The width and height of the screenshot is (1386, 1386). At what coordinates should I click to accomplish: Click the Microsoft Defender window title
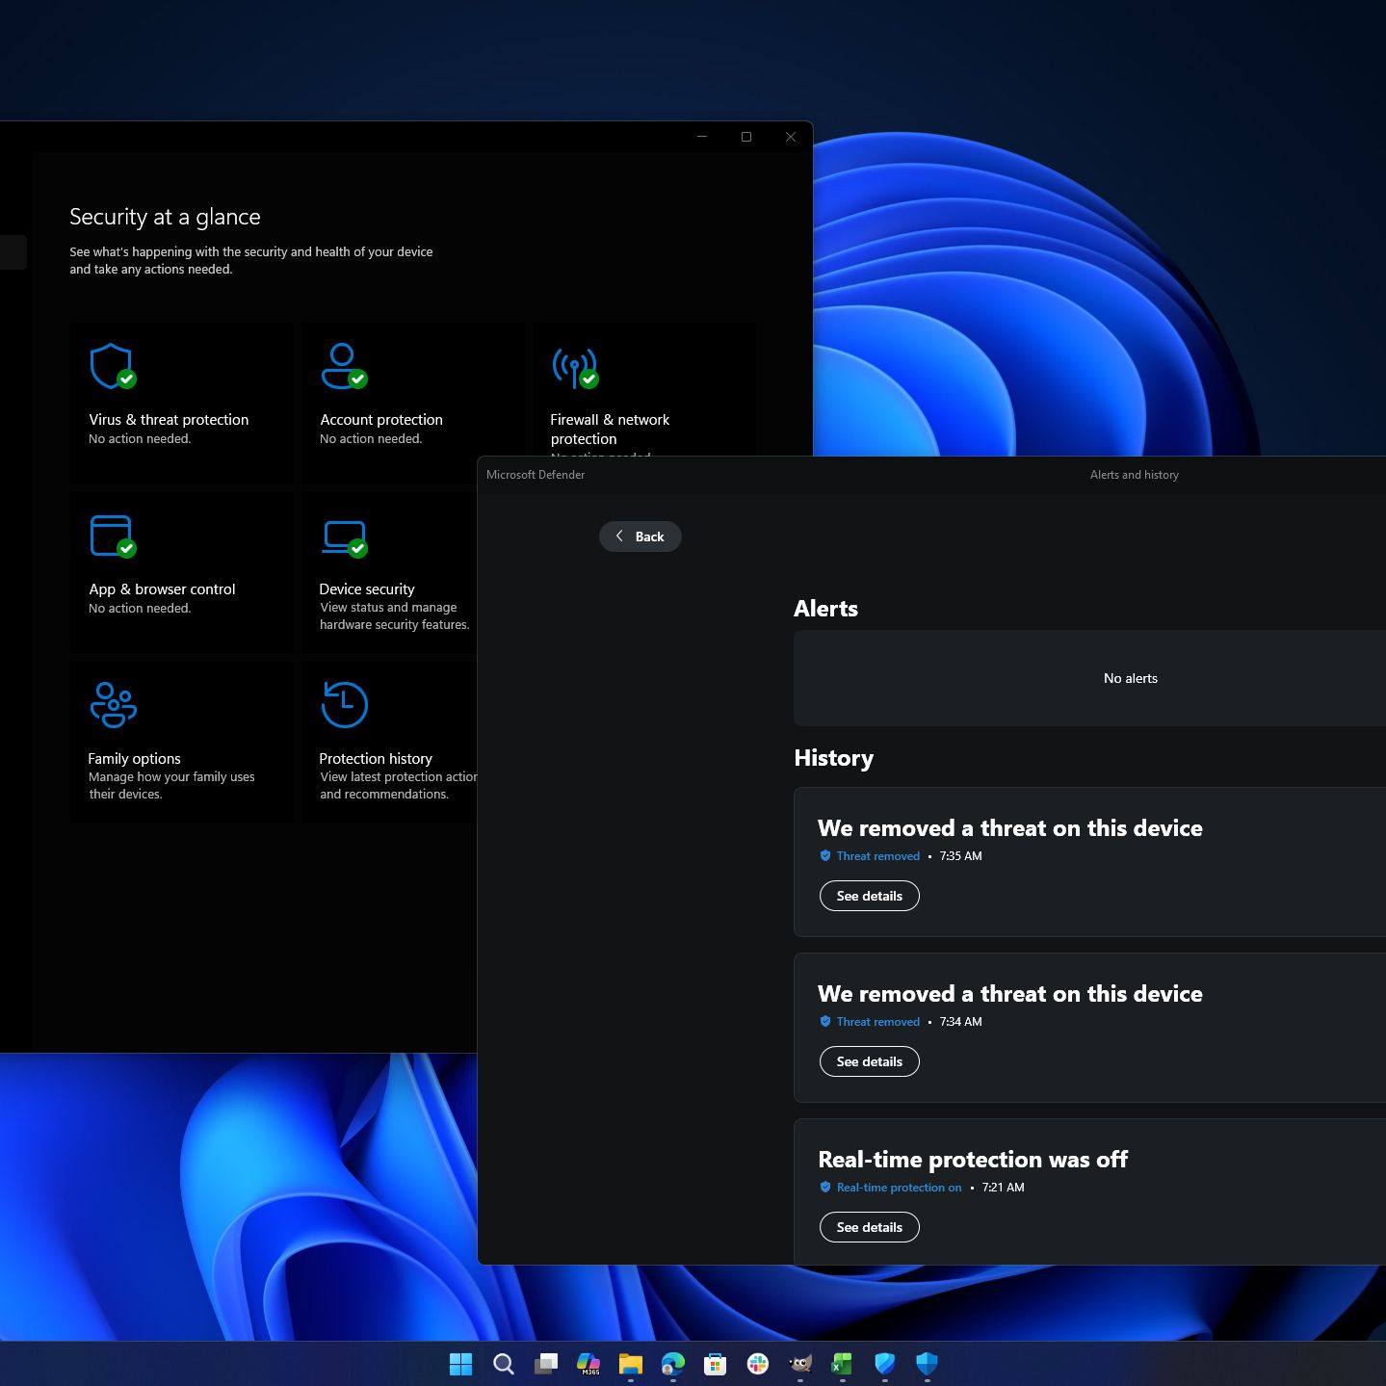[536, 474]
